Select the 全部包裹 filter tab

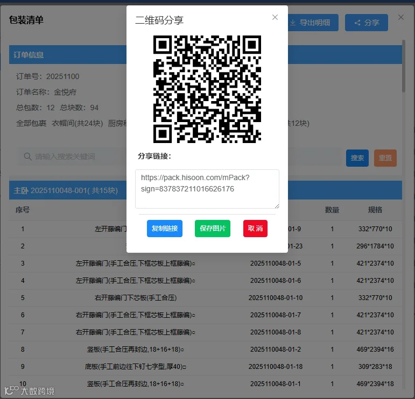pyautogui.click(x=31, y=123)
